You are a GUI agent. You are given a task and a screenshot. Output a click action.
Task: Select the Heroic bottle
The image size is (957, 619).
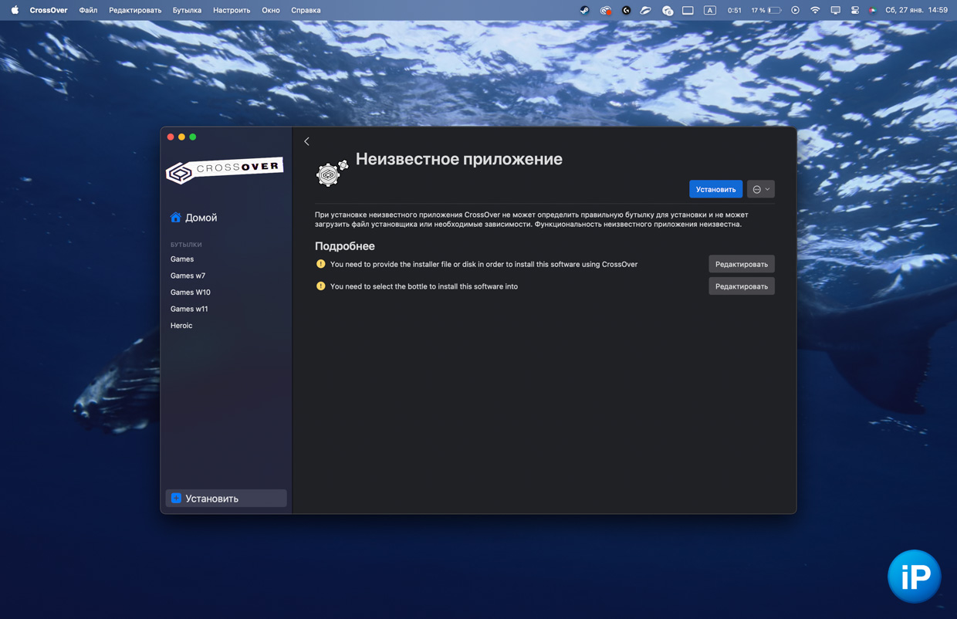(181, 326)
